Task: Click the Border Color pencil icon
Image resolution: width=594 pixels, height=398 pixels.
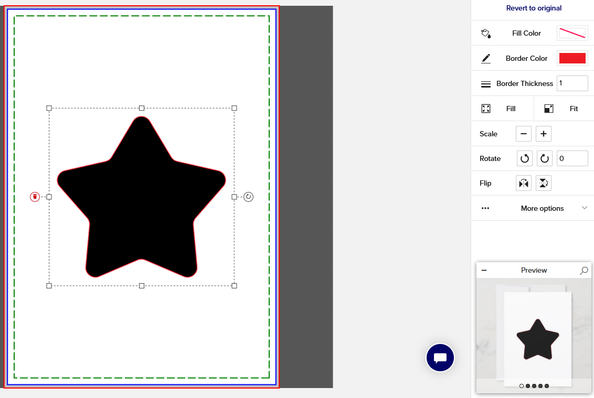Action: [486, 58]
